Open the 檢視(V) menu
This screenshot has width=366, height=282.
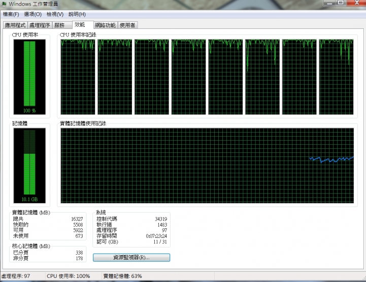[55, 14]
